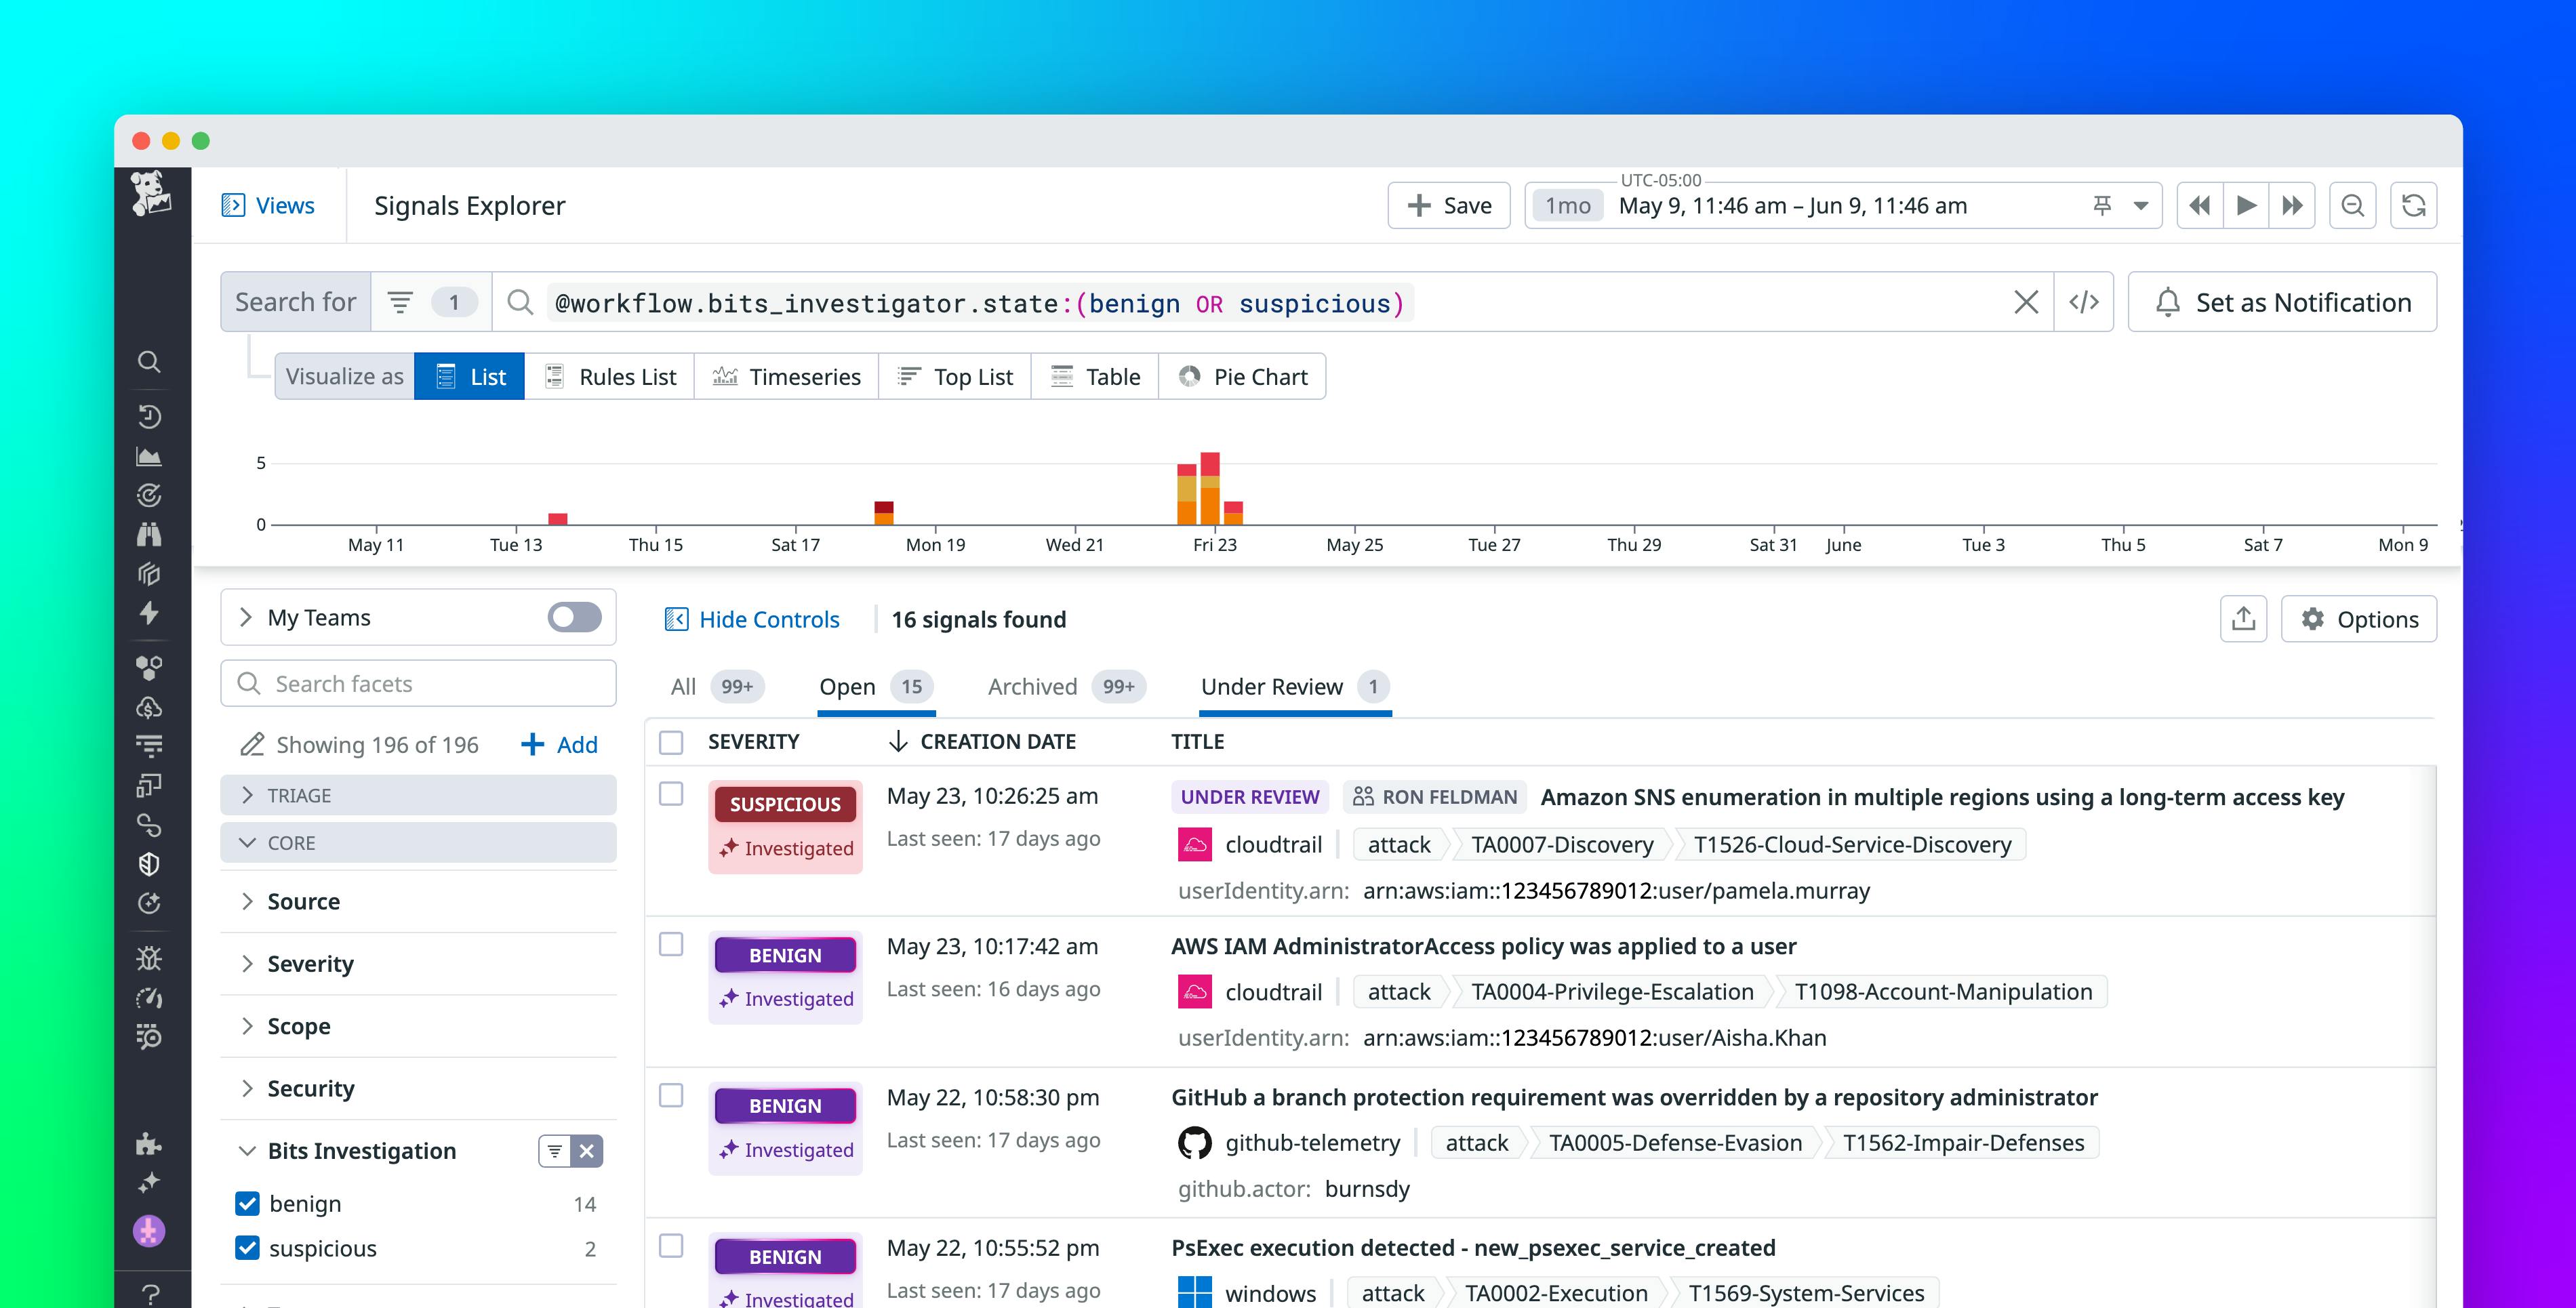Click the export icon next to Options

coord(2244,619)
